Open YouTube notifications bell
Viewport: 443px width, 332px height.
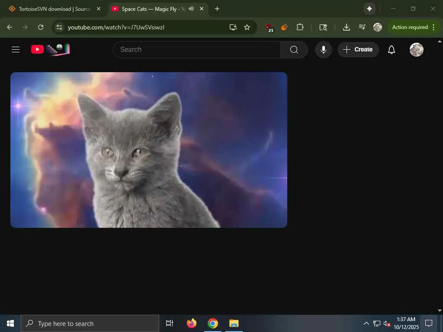[x=391, y=50]
